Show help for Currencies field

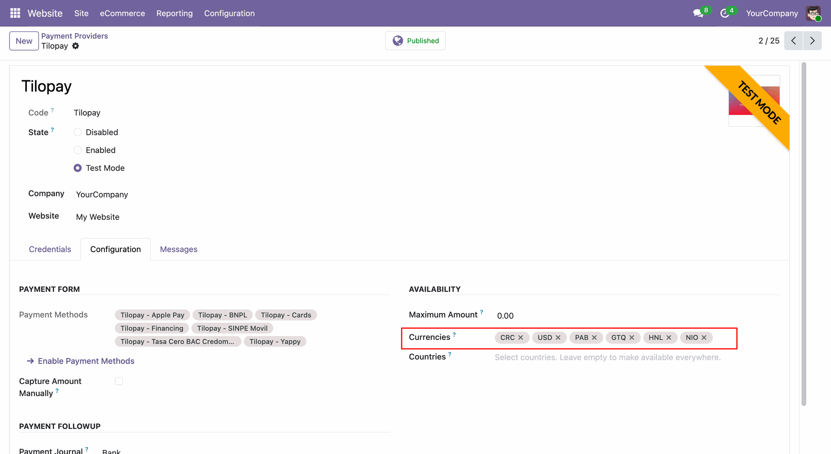pos(454,334)
